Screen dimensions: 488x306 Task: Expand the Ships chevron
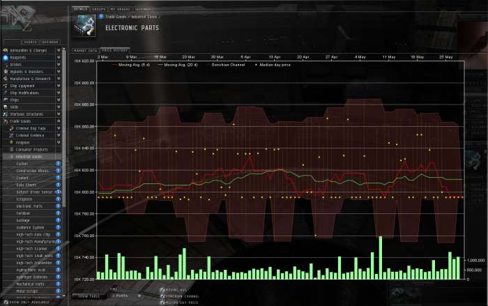(58, 100)
